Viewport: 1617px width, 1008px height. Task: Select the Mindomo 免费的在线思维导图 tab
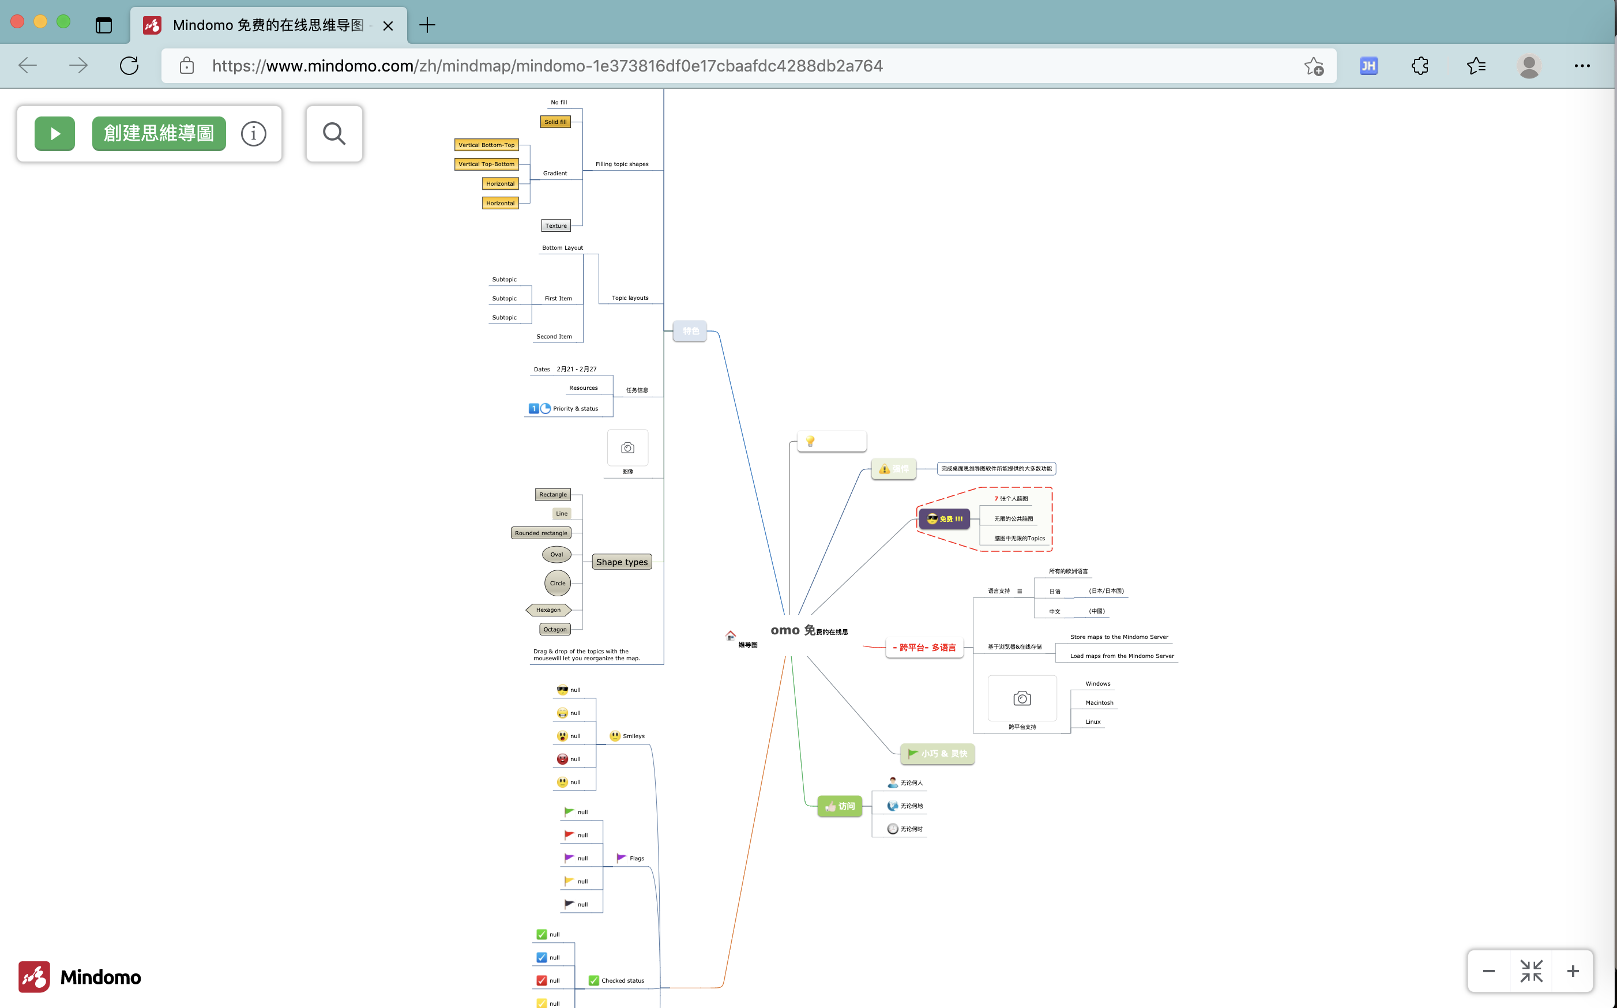269,25
